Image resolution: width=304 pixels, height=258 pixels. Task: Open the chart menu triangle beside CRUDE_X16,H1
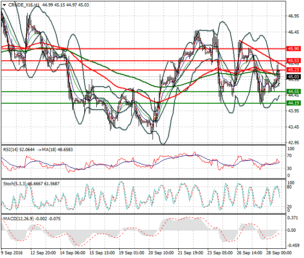4,5
